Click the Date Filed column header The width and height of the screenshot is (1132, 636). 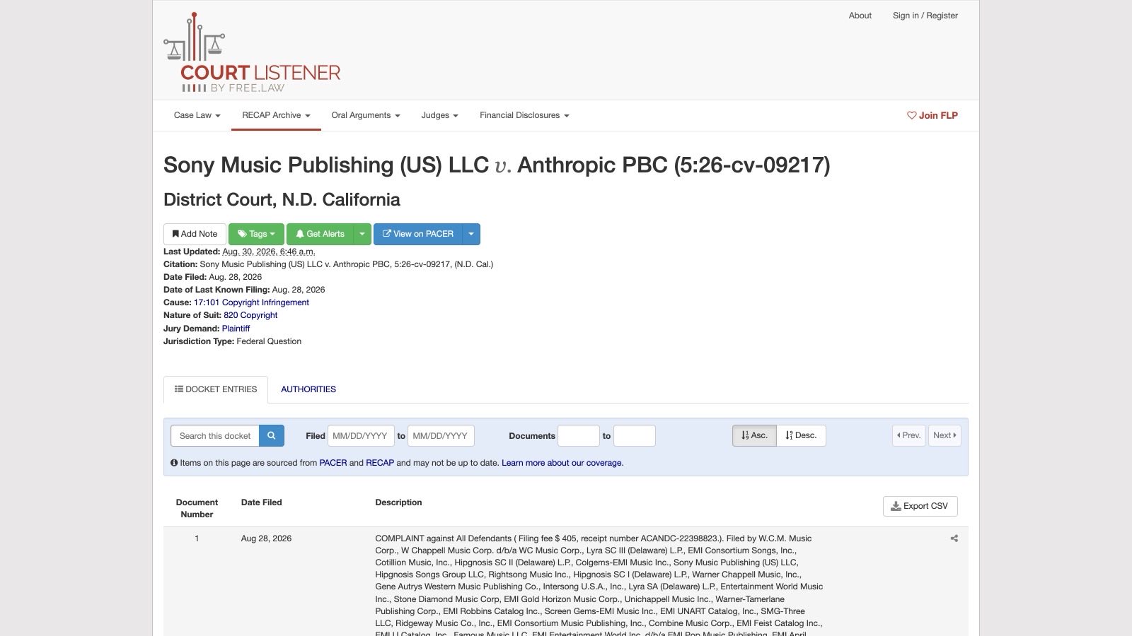pos(261,502)
